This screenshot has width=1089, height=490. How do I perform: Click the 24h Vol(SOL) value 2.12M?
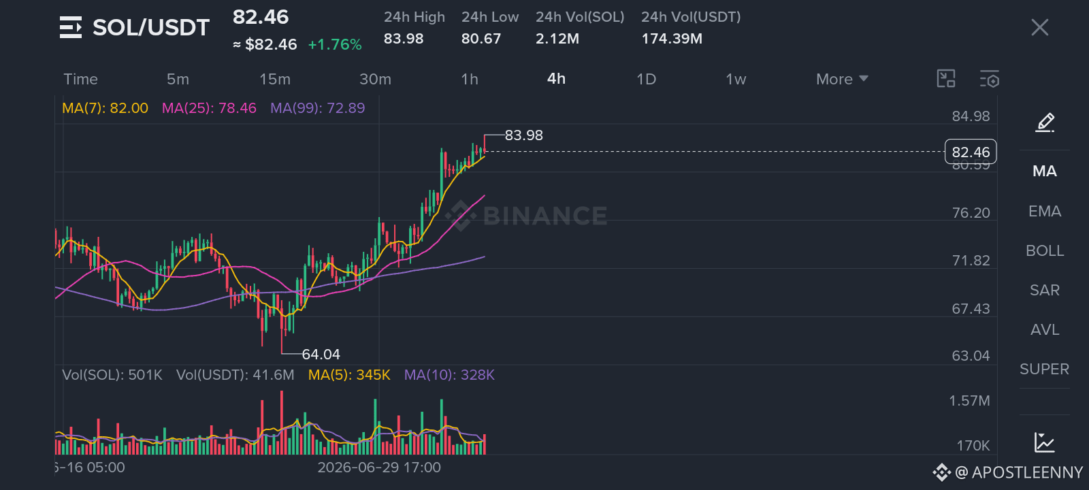(x=557, y=39)
